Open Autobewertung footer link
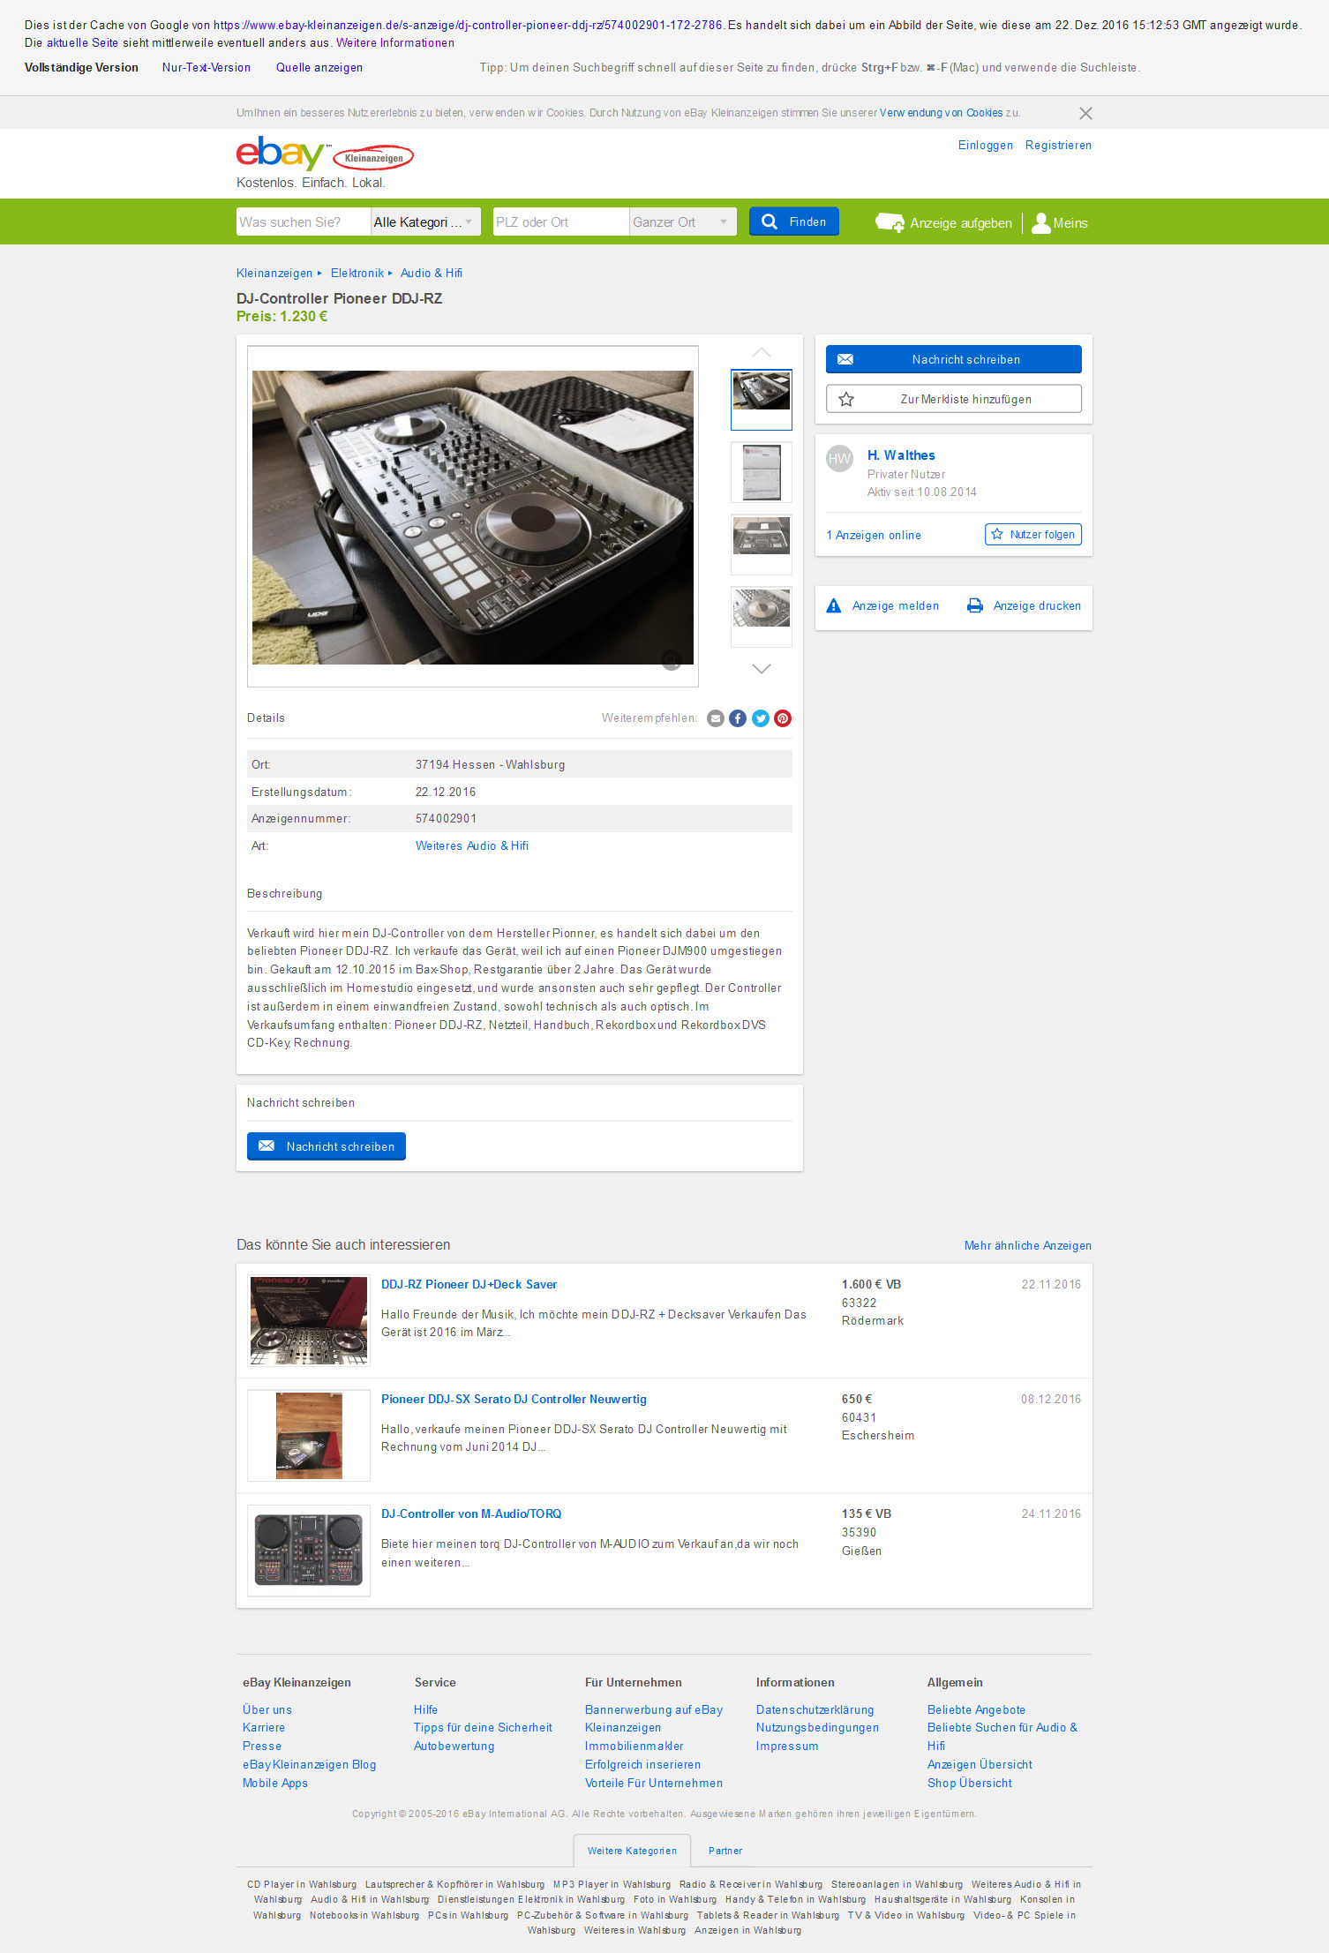The width and height of the screenshot is (1329, 1953). (x=454, y=1746)
